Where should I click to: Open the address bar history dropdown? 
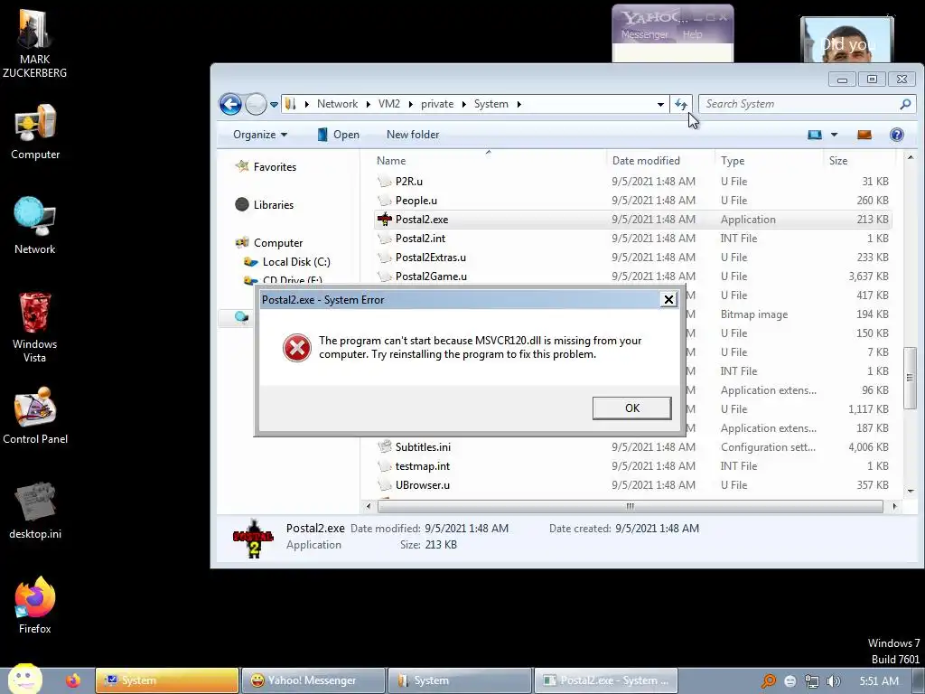(x=660, y=105)
